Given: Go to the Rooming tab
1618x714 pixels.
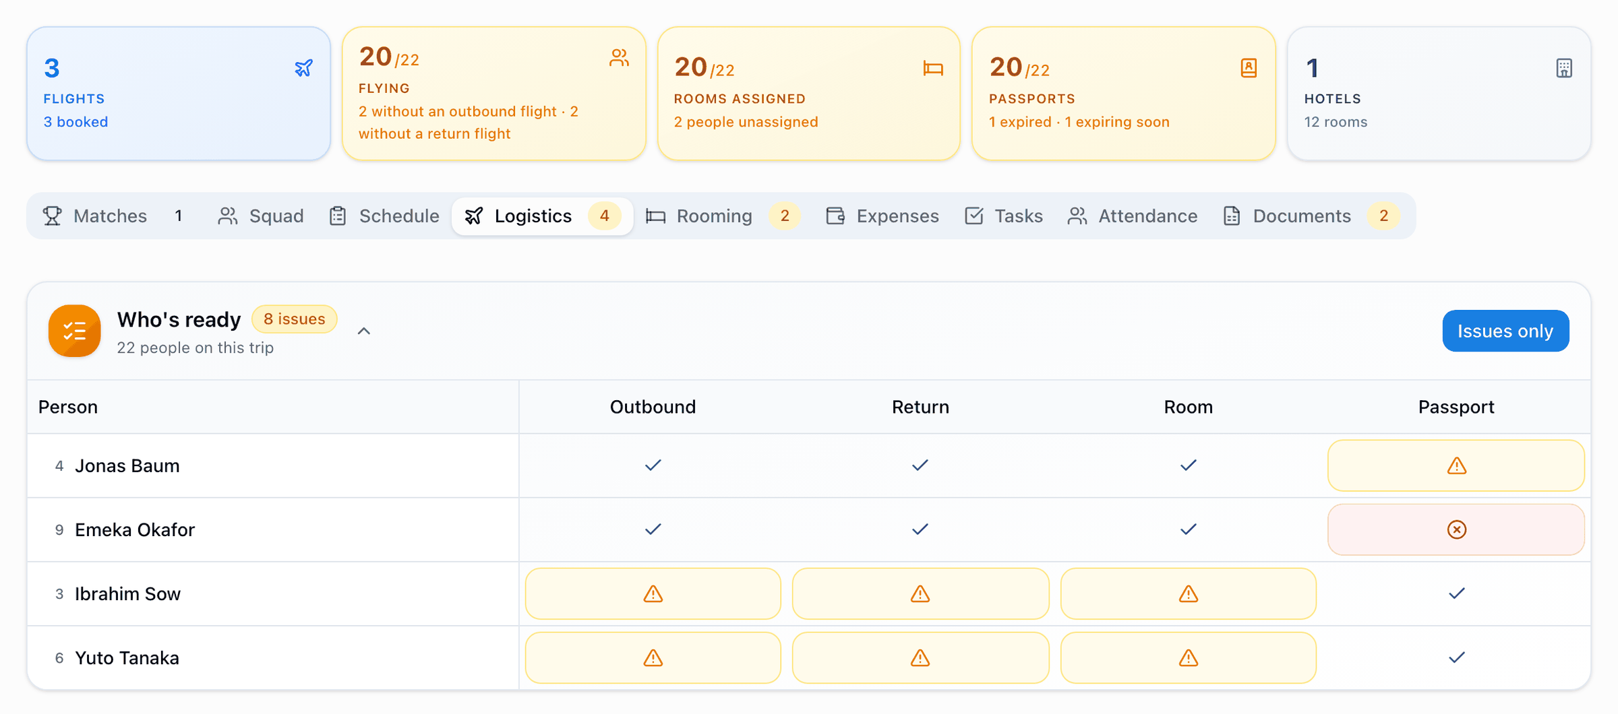Looking at the screenshot, I should coord(723,216).
